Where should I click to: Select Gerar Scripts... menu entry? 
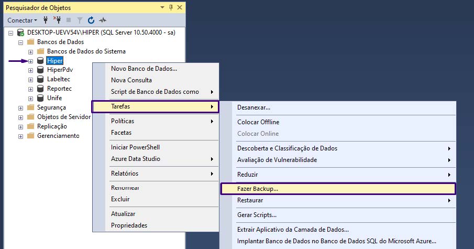click(257, 215)
